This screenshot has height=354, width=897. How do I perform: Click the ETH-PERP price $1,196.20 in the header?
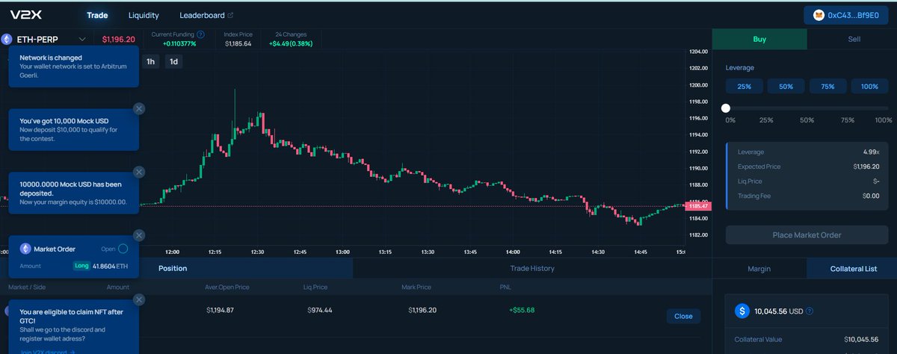[x=118, y=40]
